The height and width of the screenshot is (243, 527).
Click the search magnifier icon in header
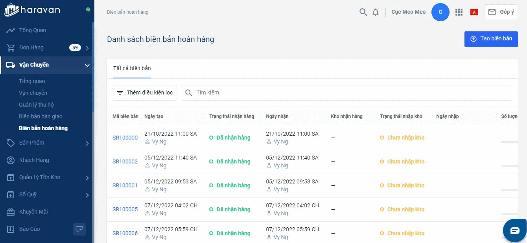click(363, 12)
